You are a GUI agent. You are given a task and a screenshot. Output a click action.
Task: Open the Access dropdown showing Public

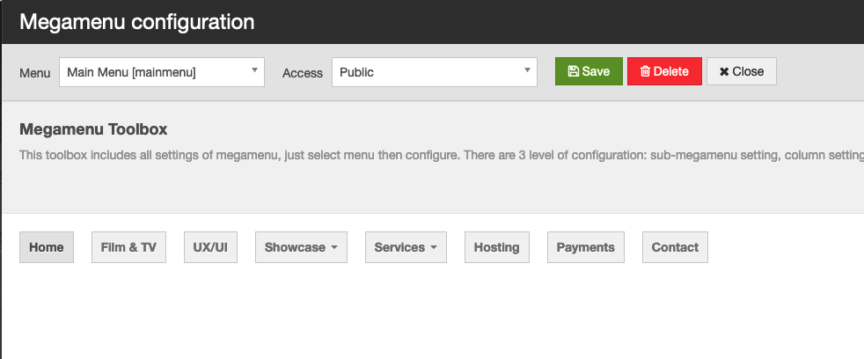pyautogui.click(x=435, y=72)
